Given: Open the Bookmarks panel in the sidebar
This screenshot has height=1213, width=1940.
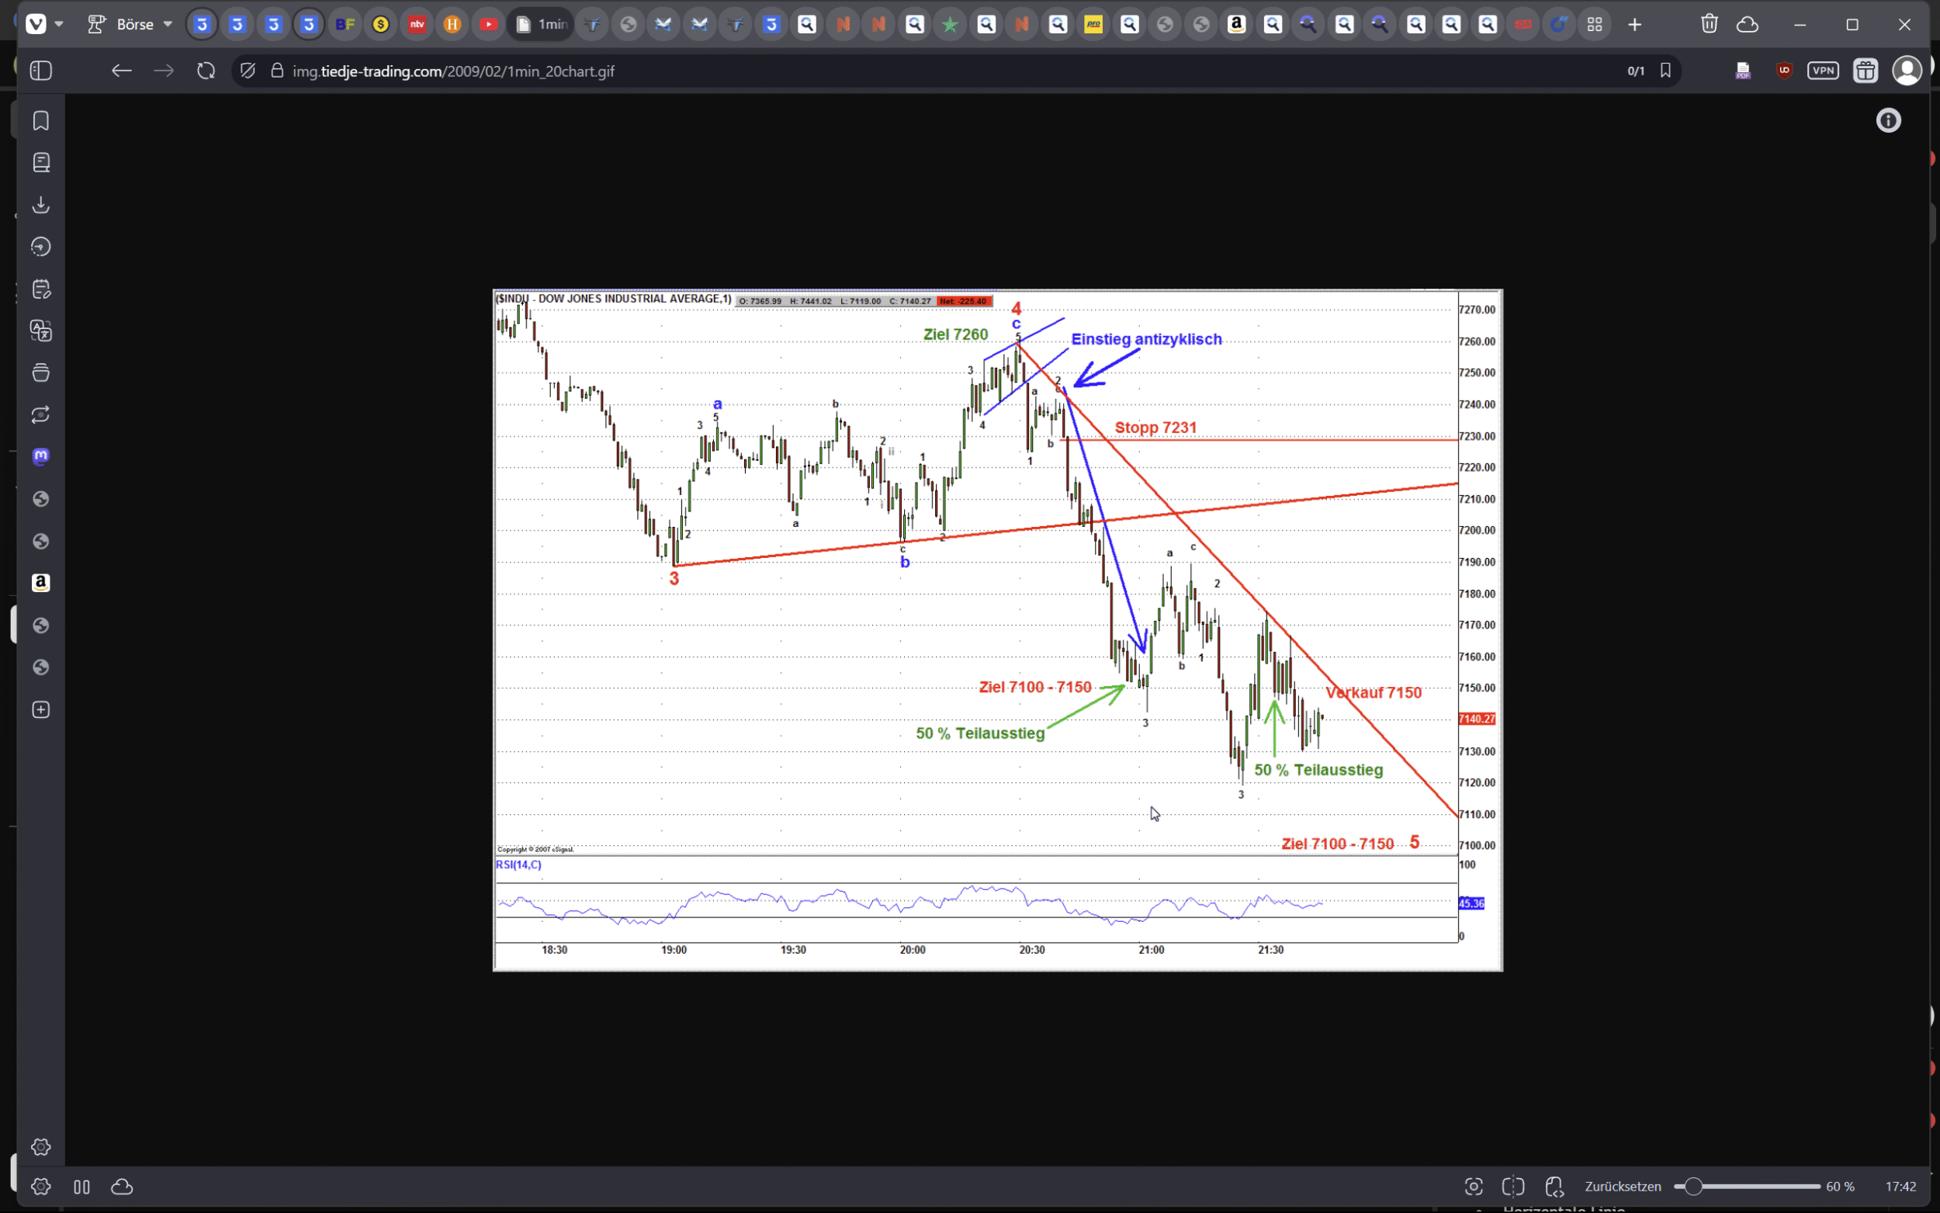Looking at the screenshot, I should pos(41,120).
